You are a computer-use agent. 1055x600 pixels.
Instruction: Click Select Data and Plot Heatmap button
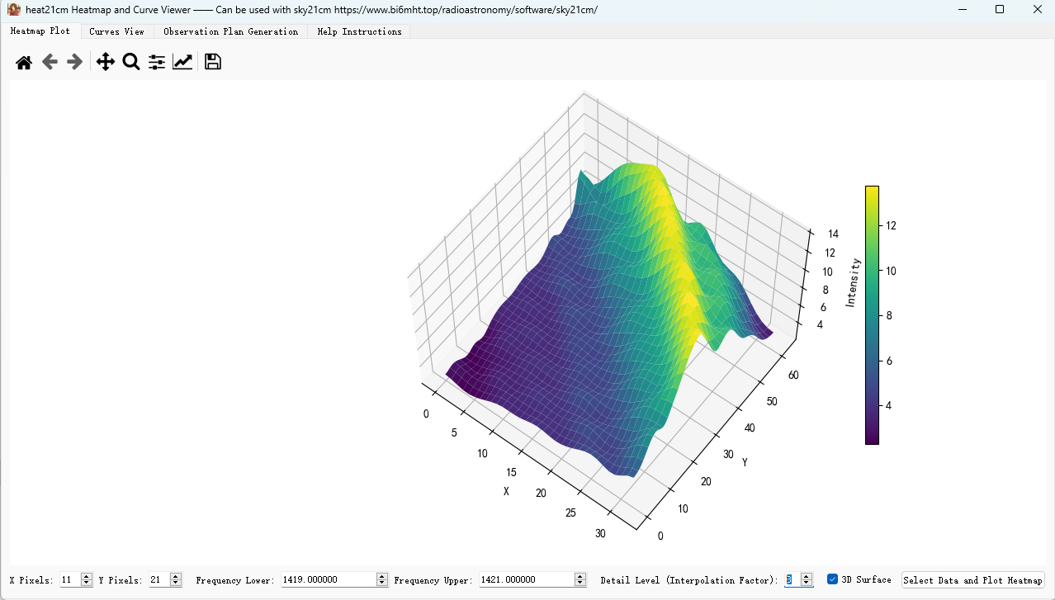point(972,580)
